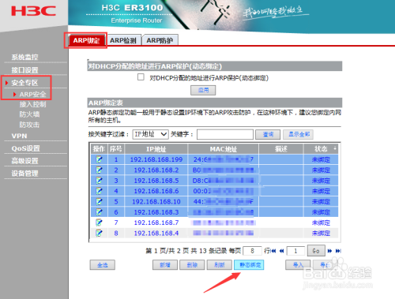Go to the last page arrow icon
This screenshot has width=395, height=299.
click(338, 251)
